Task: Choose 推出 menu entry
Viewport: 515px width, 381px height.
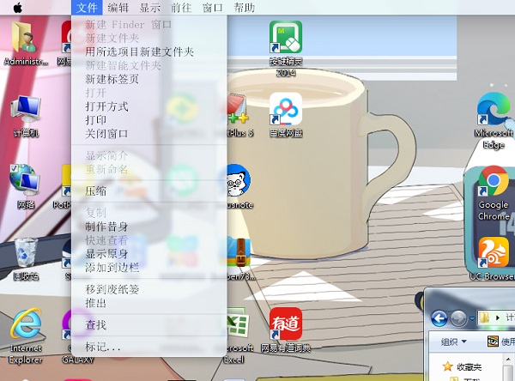Action: coord(148,303)
